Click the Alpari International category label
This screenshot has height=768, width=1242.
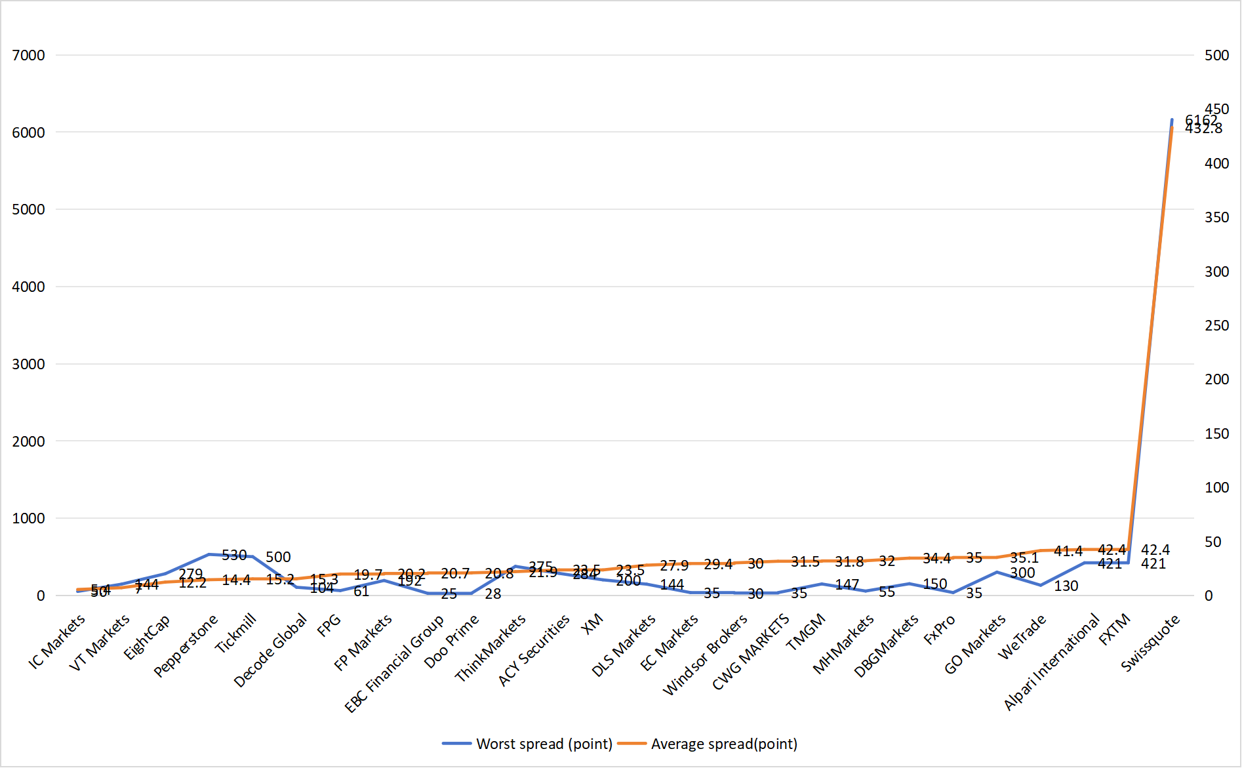(1052, 662)
